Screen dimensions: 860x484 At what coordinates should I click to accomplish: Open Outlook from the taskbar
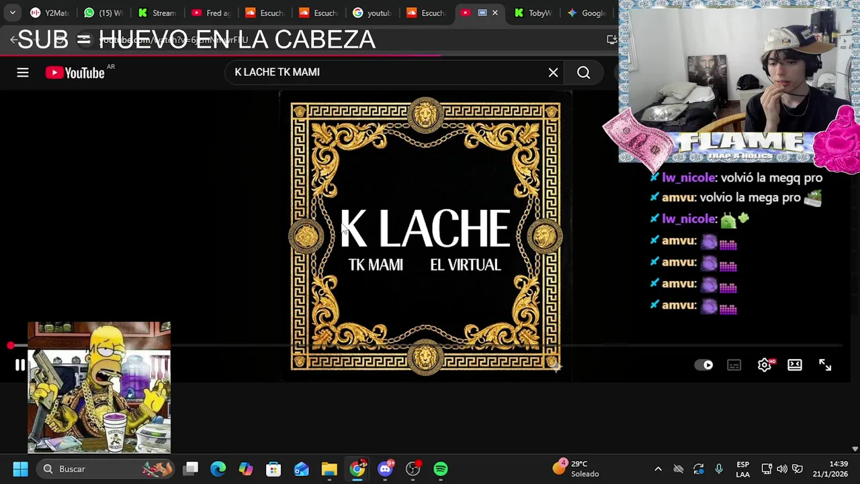pos(301,469)
